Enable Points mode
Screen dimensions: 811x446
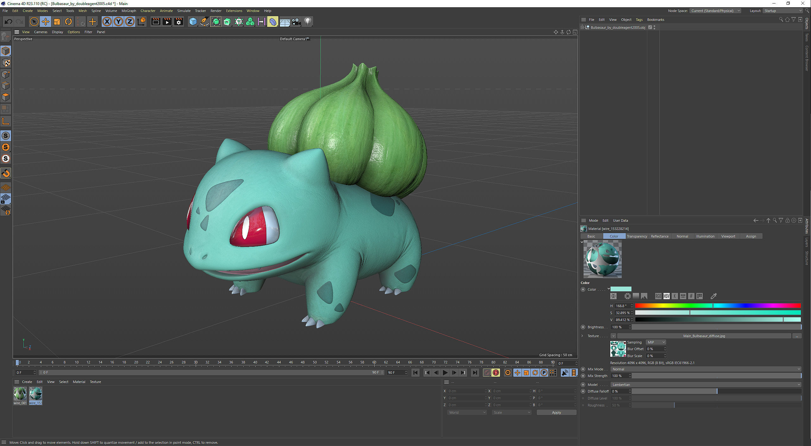(x=6, y=74)
